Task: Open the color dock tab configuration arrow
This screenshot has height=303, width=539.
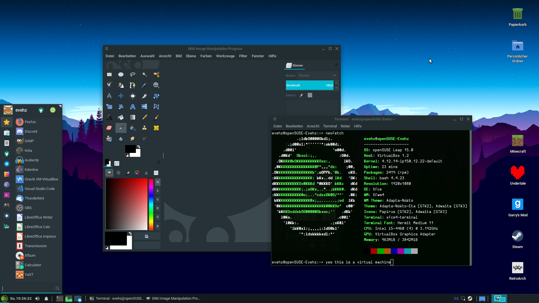Action: (x=158, y=162)
